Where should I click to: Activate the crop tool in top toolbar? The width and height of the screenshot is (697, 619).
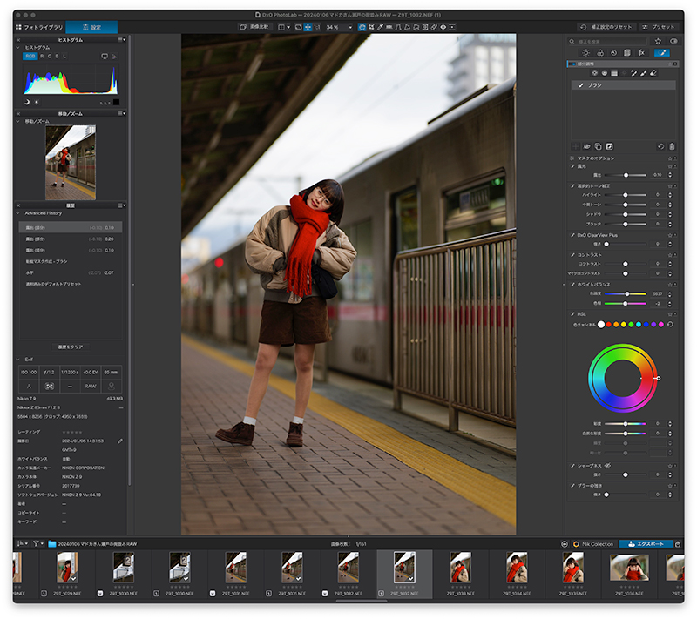tap(372, 27)
